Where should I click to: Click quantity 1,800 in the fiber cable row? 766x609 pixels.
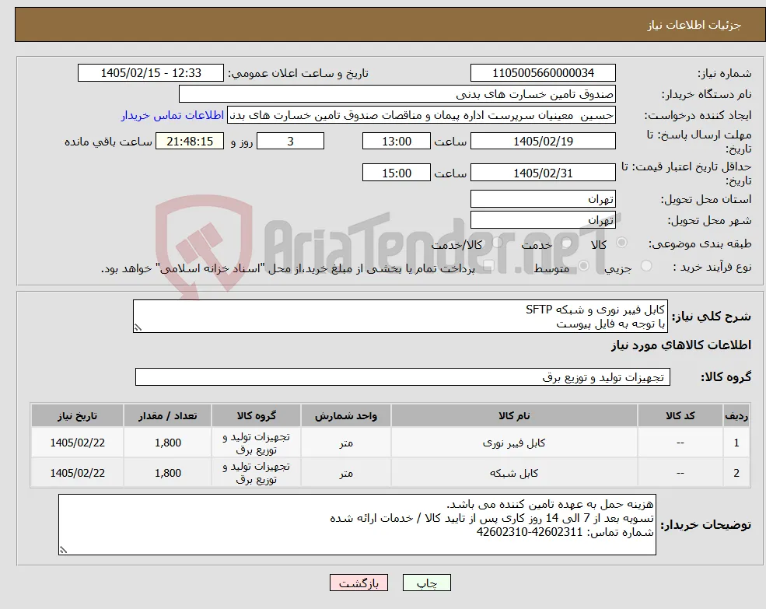pos(167,443)
